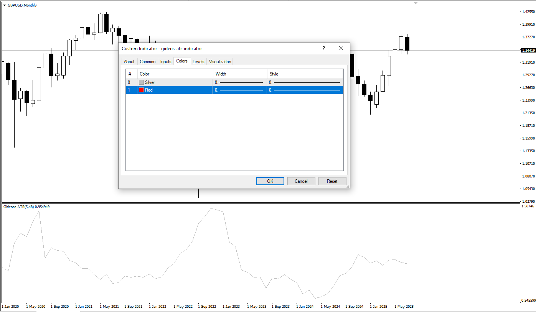Confirm the settings with OK
Image resolution: width=536 pixels, height=312 pixels.
[x=270, y=181]
